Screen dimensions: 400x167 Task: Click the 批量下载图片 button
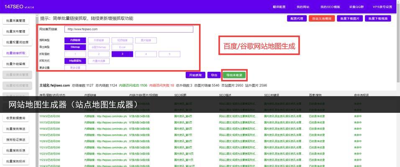(350, 18)
